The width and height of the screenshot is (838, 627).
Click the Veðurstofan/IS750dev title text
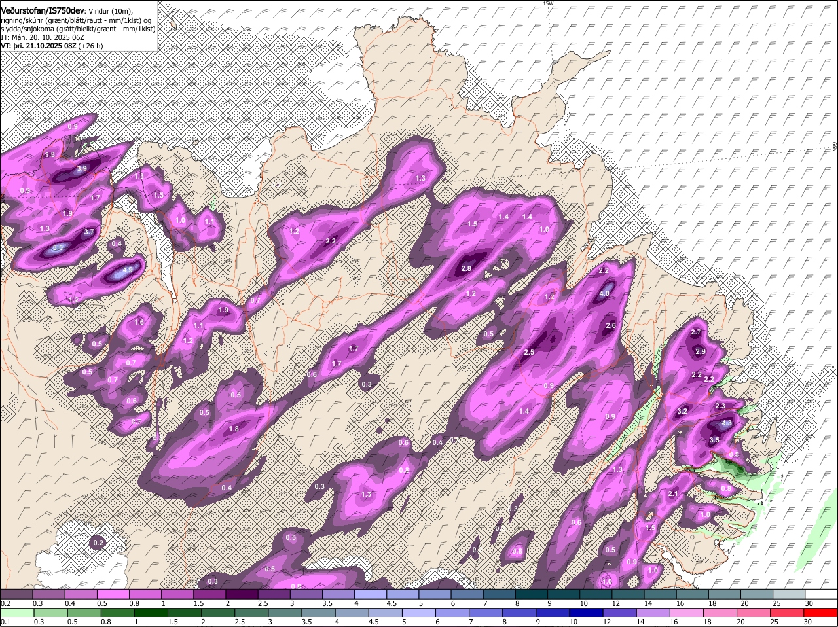(x=42, y=10)
